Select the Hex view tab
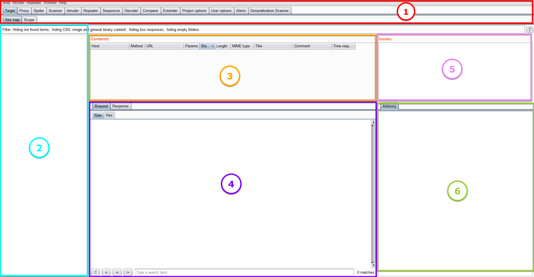534x277 pixels. (x=109, y=115)
